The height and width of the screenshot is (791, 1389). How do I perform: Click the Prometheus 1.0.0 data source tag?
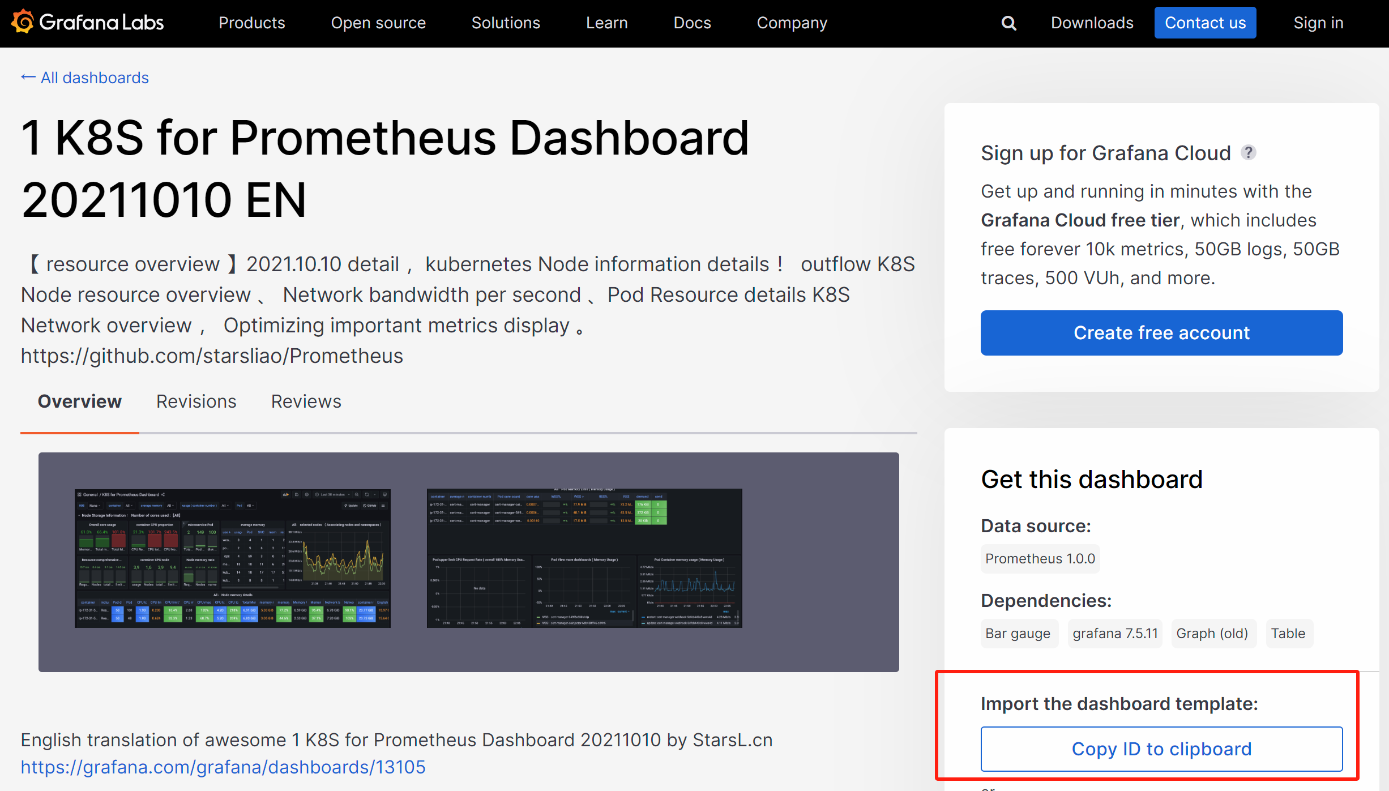point(1040,558)
